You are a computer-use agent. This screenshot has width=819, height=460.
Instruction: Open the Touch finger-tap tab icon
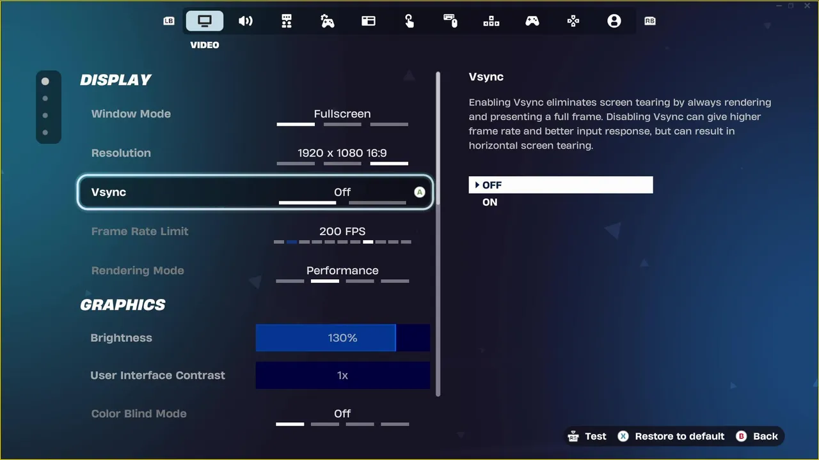coord(409,21)
